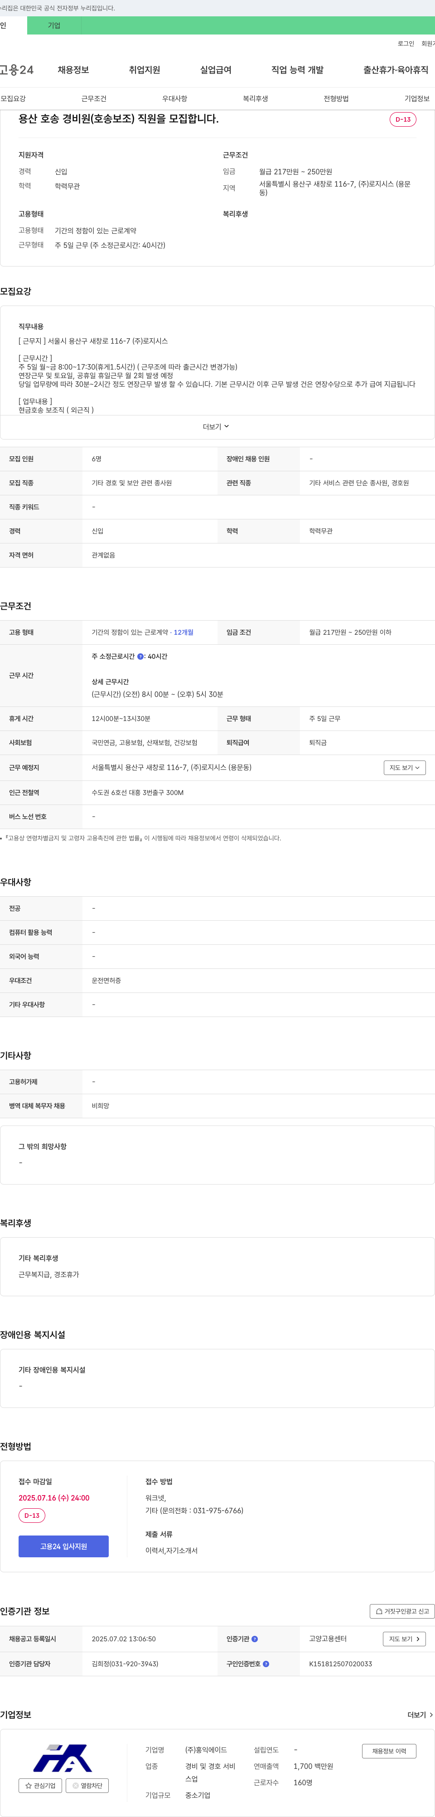The image size is (435, 1817).
Task: Open the 실업급여 menu
Action: coord(215,70)
